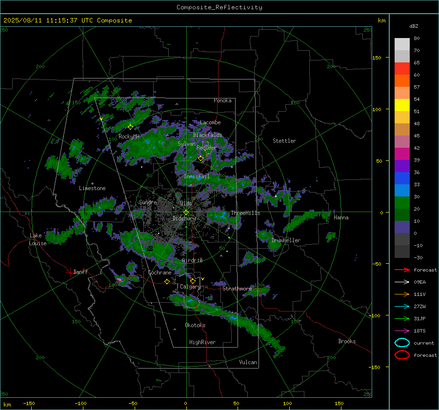Click the red forecast arrow legend icon

(402, 270)
